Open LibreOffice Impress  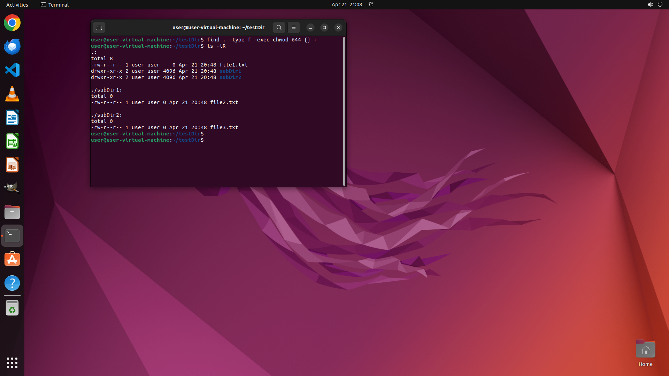click(x=12, y=165)
